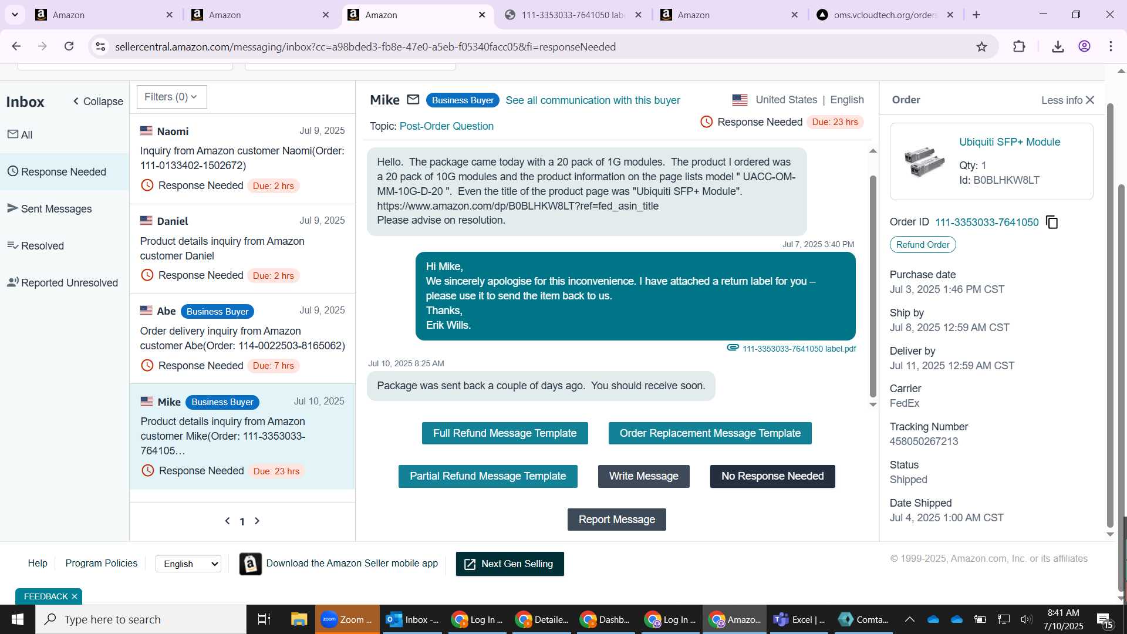Image resolution: width=1127 pixels, height=634 pixels.
Task: Open Zoom from the taskbar
Action: [x=347, y=619]
